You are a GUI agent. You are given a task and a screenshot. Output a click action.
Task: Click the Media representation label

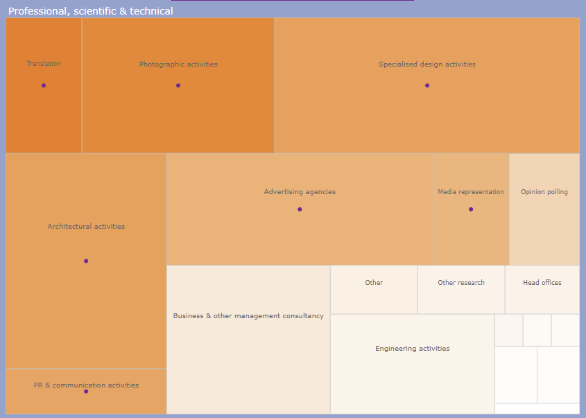pos(471,192)
